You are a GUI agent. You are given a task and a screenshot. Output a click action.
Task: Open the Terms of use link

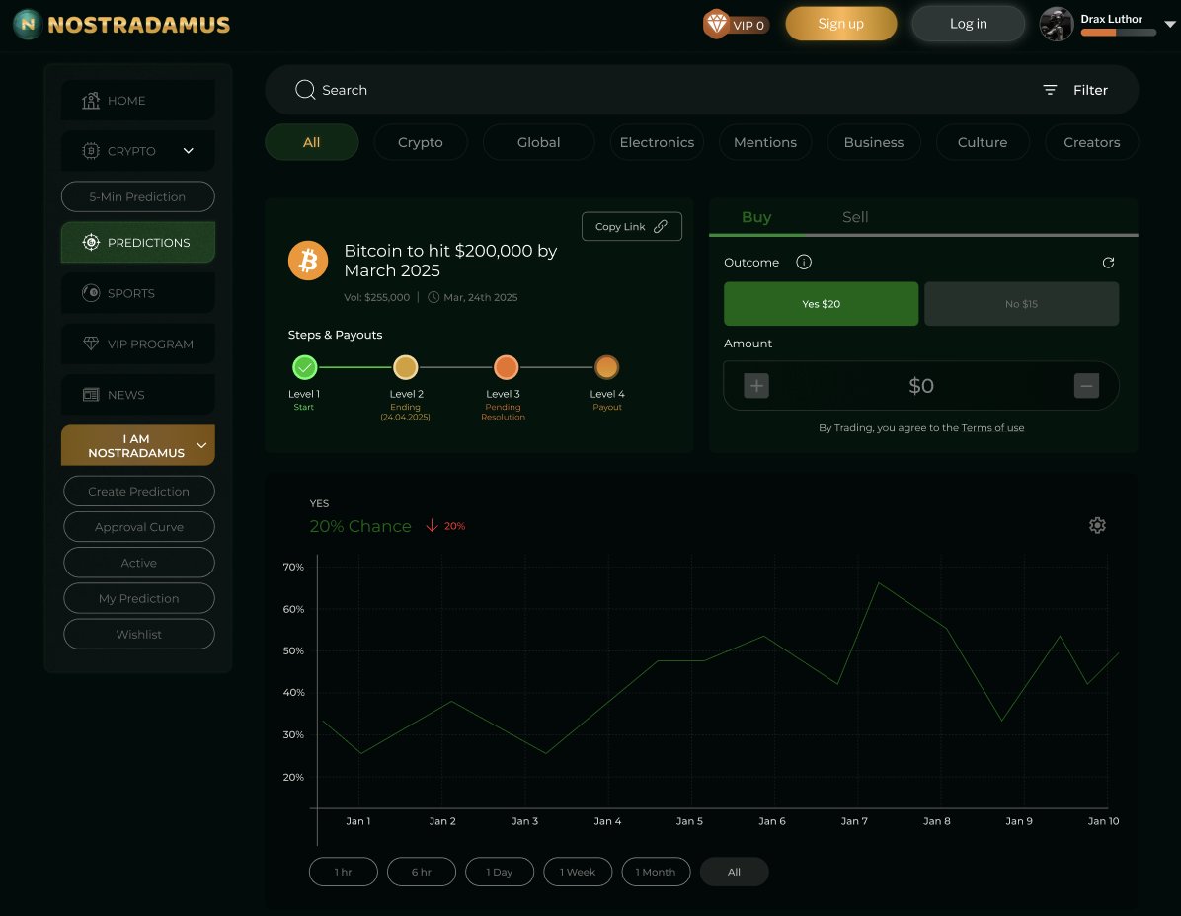click(992, 427)
